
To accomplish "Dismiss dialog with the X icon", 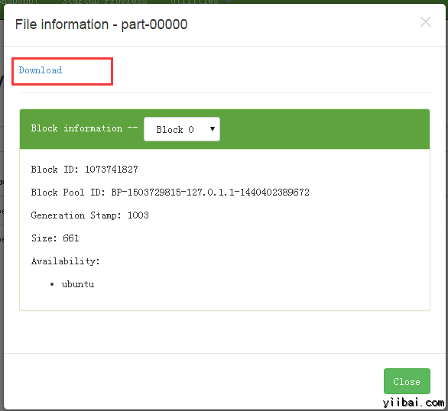I will click(425, 22).
